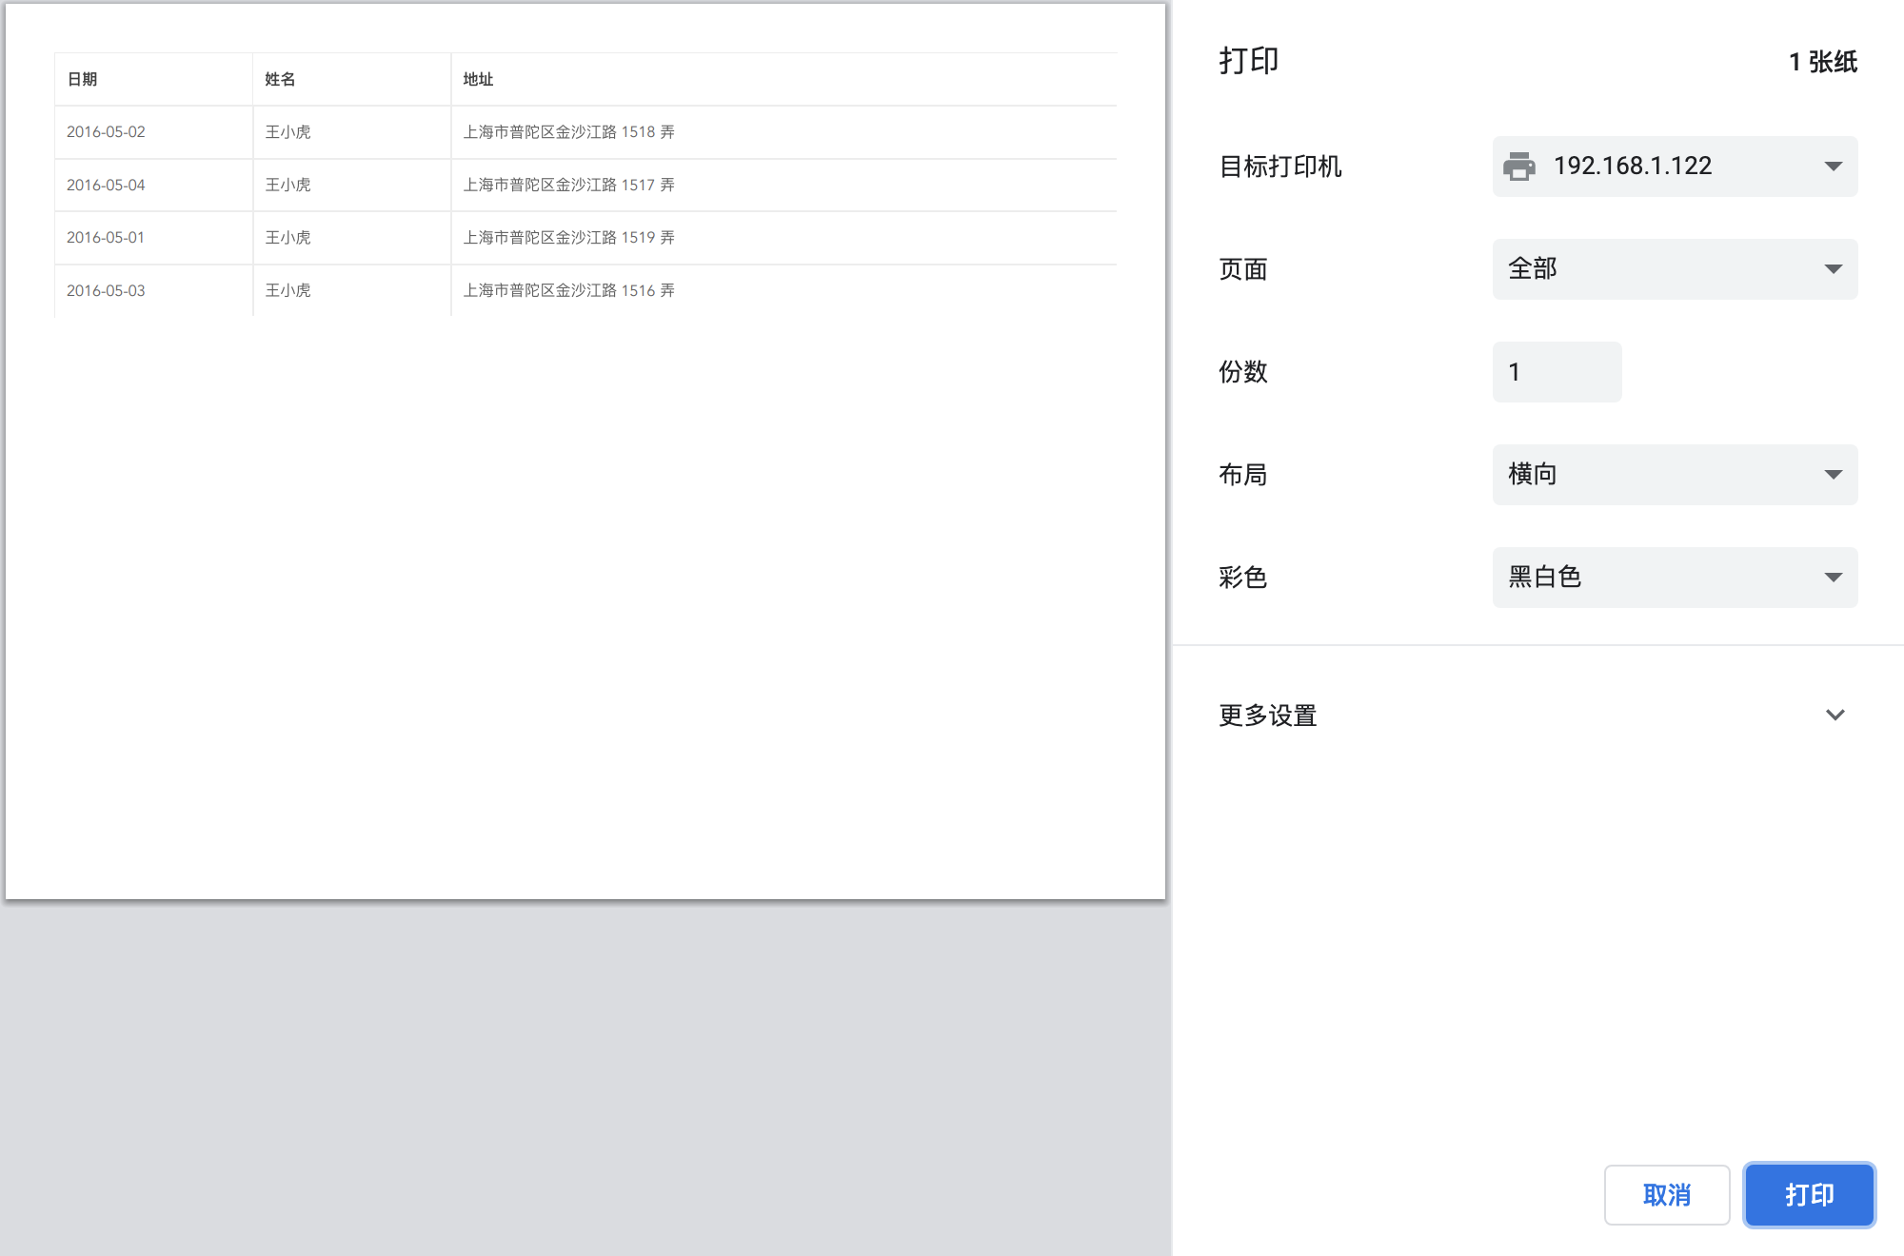
Task: Click the 目标打印机 label
Action: (1279, 167)
